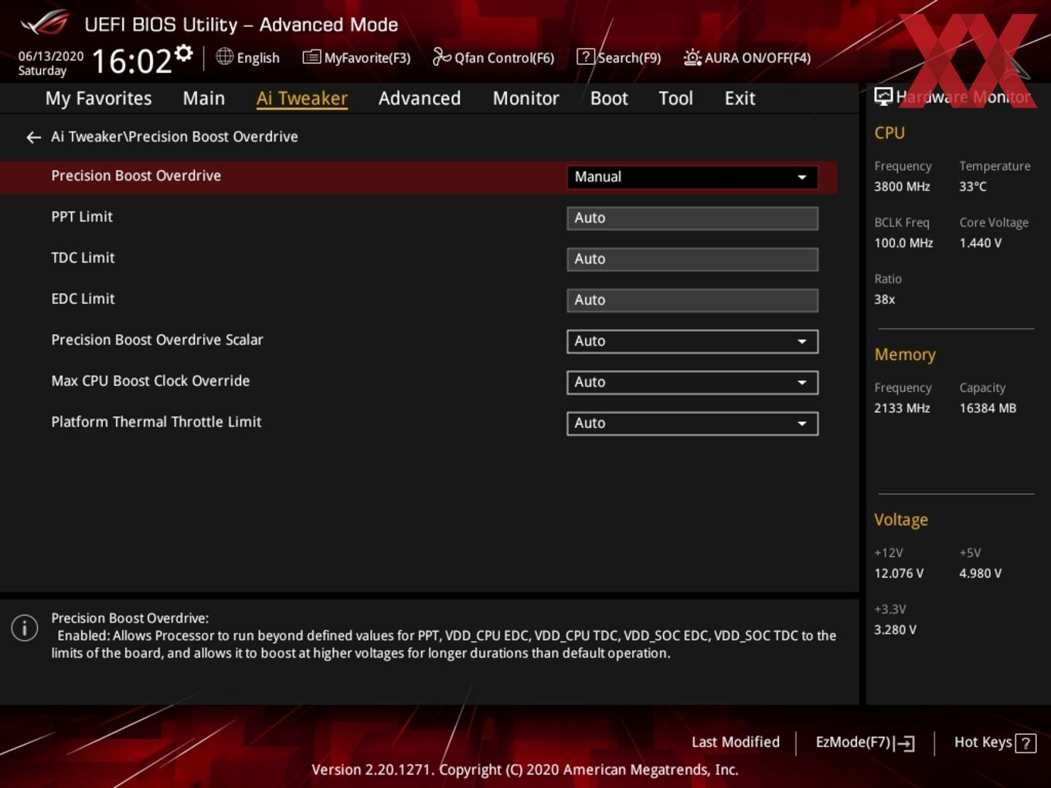Click the ROG logo
This screenshot has height=788, width=1051.
[45, 22]
